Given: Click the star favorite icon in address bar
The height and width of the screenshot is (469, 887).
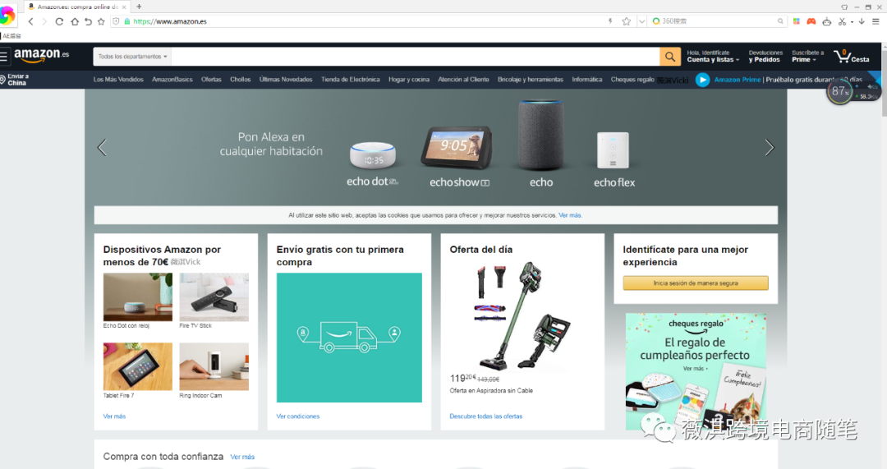Looking at the screenshot, I should click(626, 21).
